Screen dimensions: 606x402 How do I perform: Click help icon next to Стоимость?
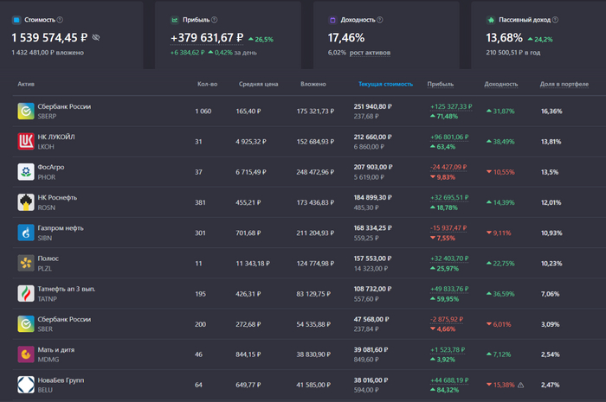60,19
